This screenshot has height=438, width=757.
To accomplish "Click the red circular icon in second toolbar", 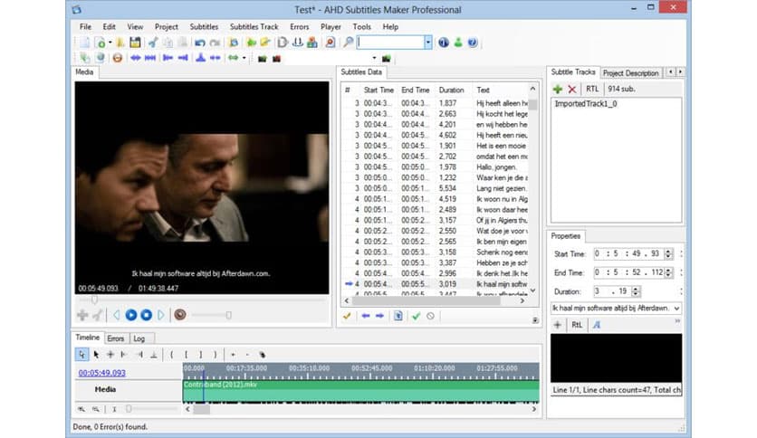I will pos(117,58).
